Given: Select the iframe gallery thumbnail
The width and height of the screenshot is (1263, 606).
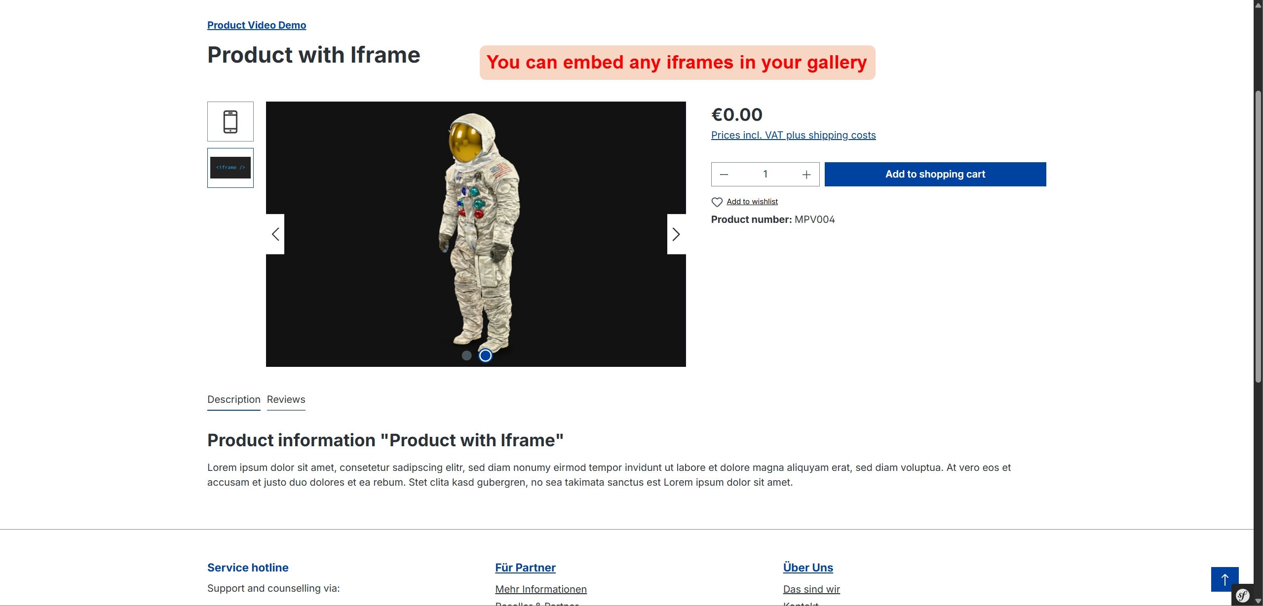Looking at the screenshot, I should tap(230, 168).
